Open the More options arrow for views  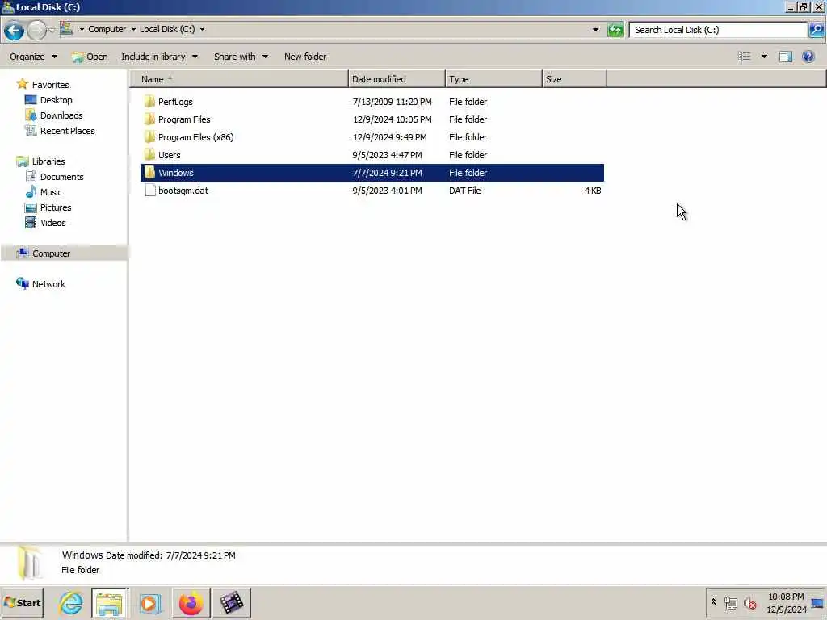click(764, 57)
